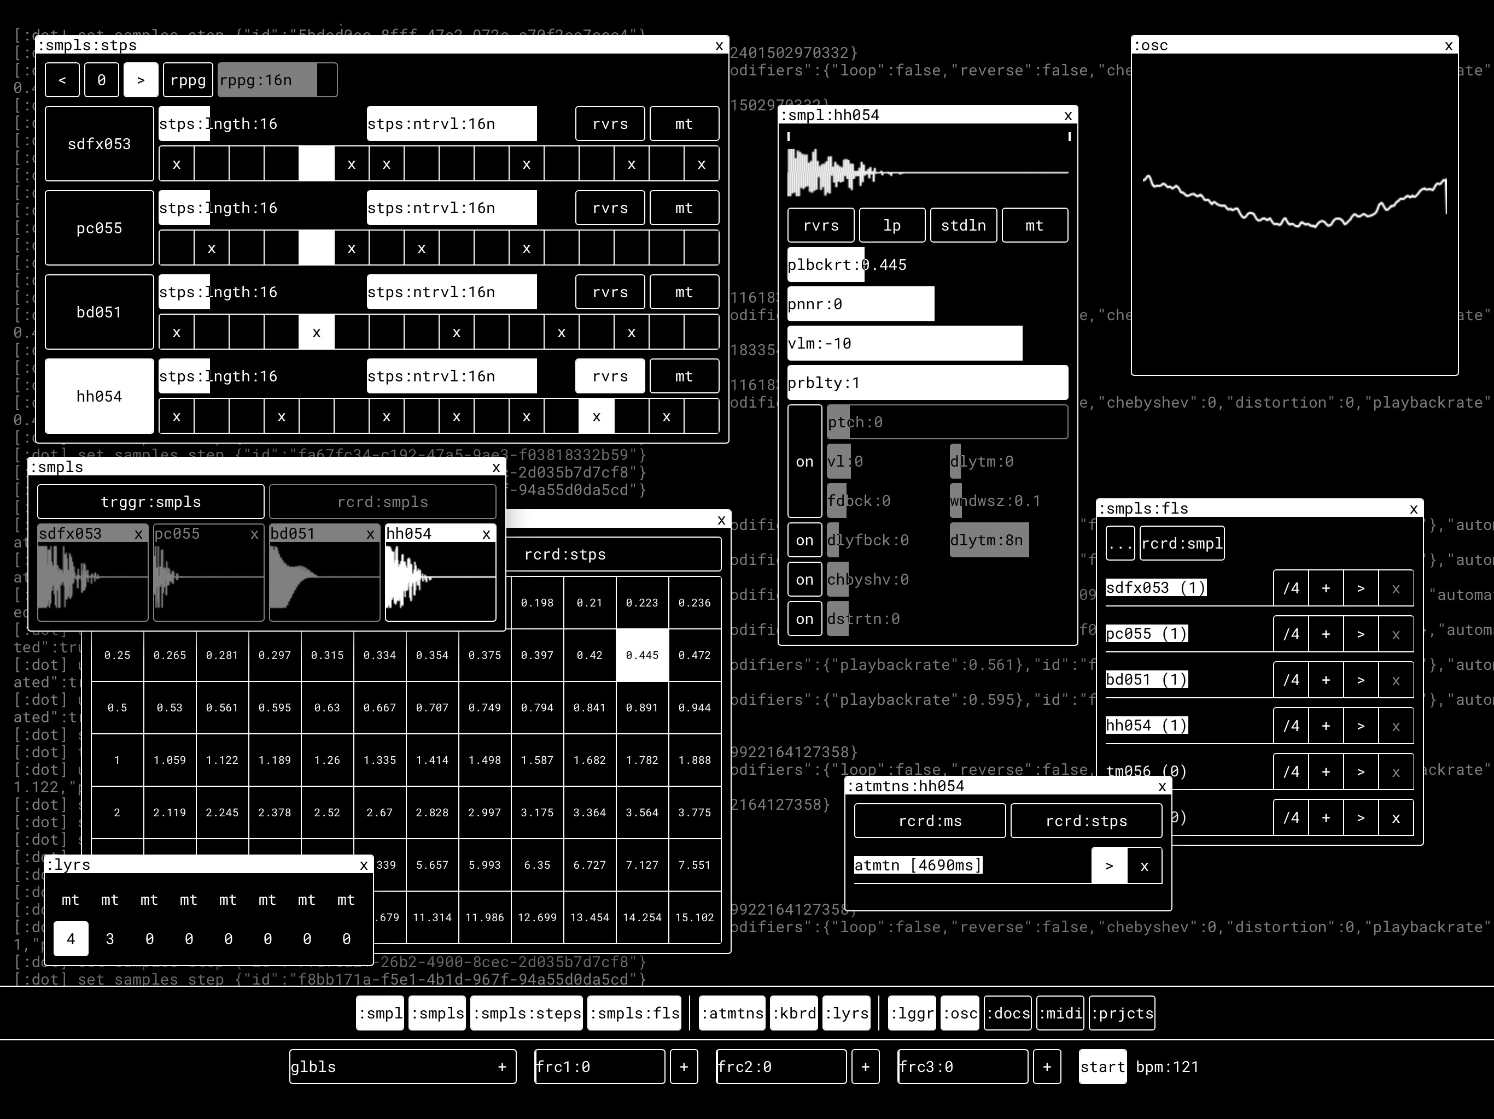Open the ... browse button in smpls:fls

1120,543
